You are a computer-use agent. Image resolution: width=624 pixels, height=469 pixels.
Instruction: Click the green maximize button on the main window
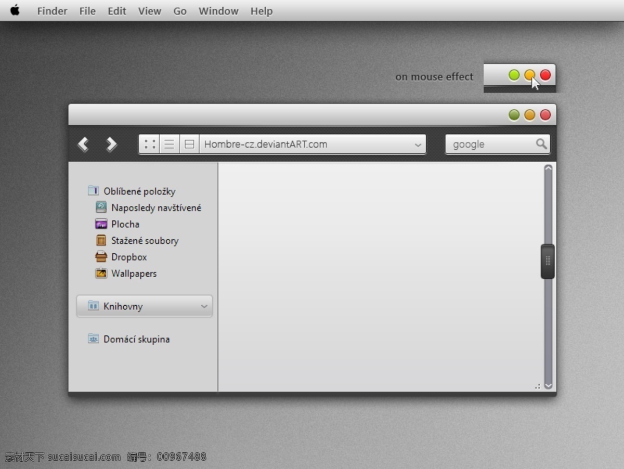(x=514, y=115)
